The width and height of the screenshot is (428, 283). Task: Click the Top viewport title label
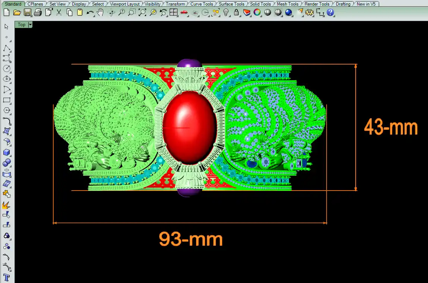click(x=22, y=25)
